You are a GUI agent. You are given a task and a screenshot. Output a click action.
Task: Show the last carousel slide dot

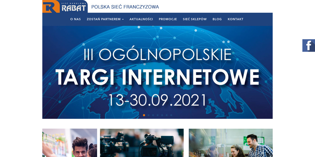tap(171, 115)
